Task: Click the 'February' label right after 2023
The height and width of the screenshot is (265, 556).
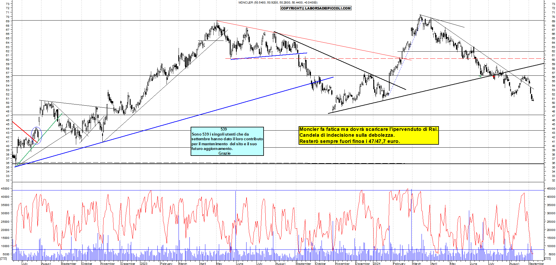Action: click(167, 264)
